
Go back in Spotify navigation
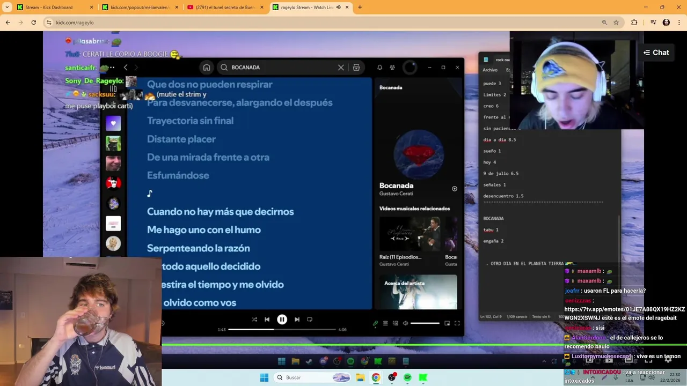(x=126, y=67)
